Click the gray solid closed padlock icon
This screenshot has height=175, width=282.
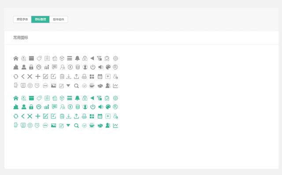pos(31,67)
